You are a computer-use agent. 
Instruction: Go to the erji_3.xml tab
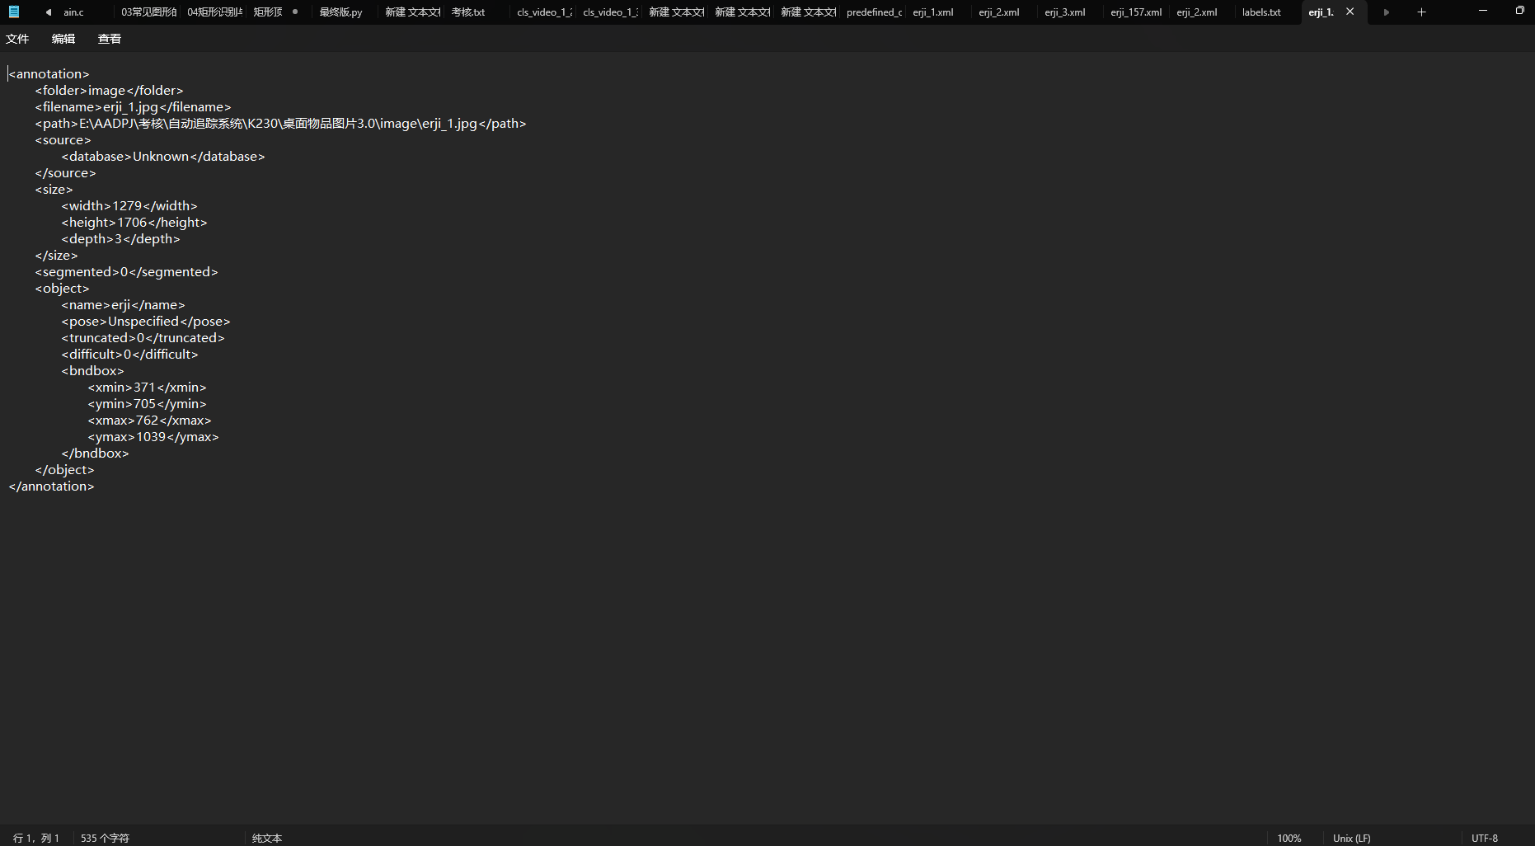coord(1064,12)
